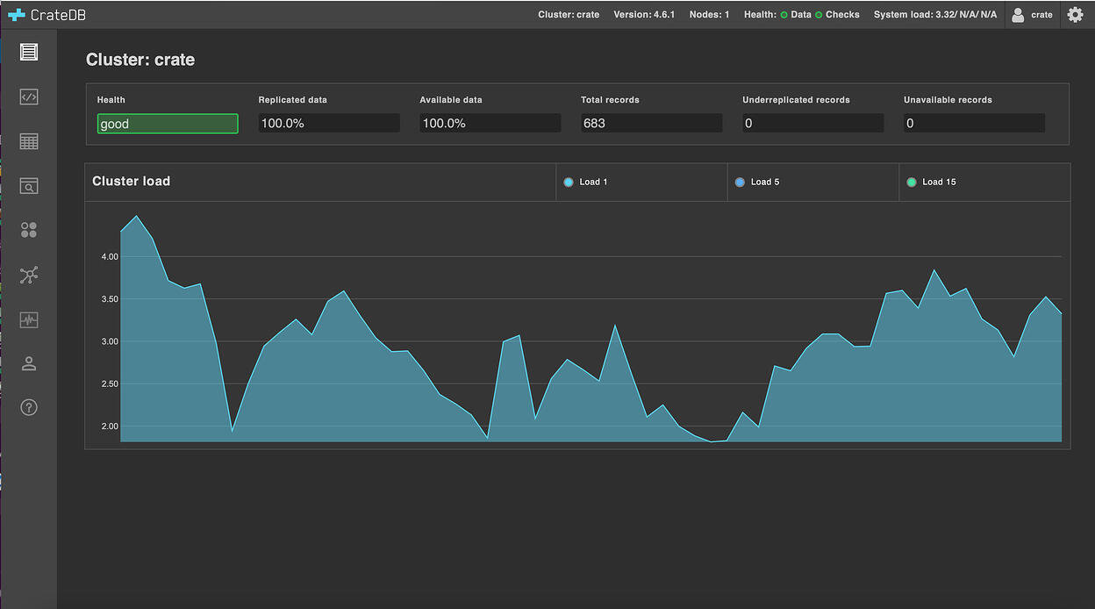Image resolution: width=1095 pixels, height=609 pixels.
Task: Click 'Cluster: crate' page heading
Action: pyautogui.click(x=140, y=60)
